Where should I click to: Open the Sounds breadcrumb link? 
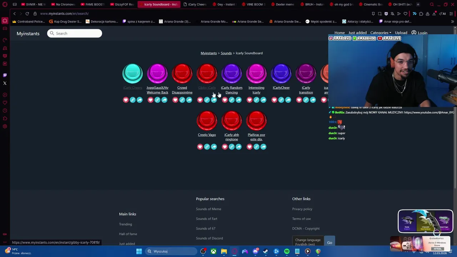tap(226, 53)
